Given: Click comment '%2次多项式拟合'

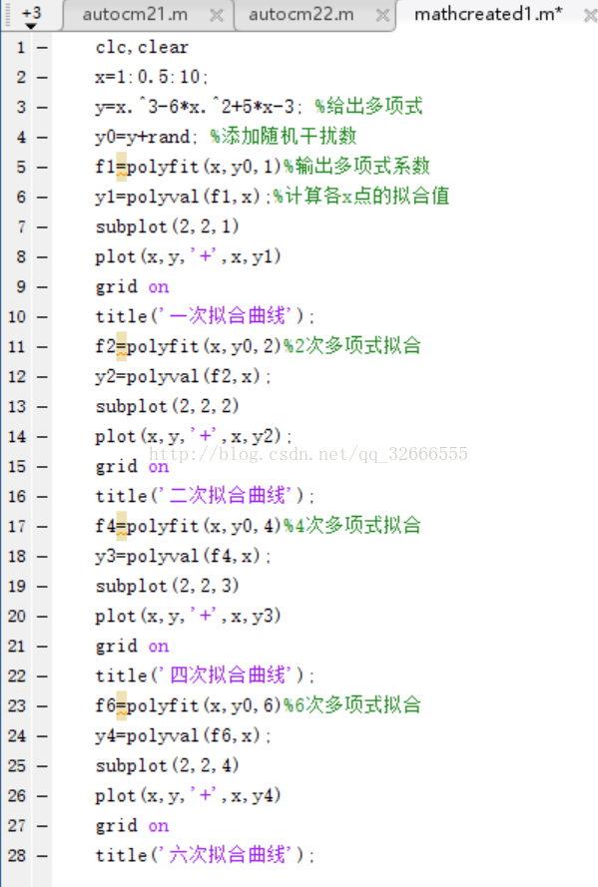Looking at the screenshot, I should pyautogui.click(x=352, y=345).
